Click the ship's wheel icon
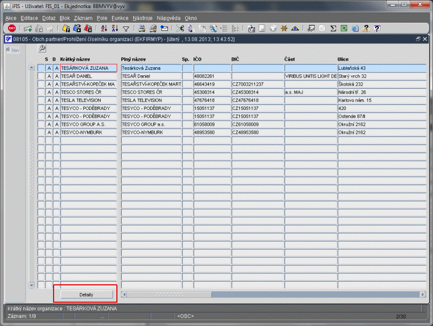Screen dimensions: 433x326 (284, 28)
